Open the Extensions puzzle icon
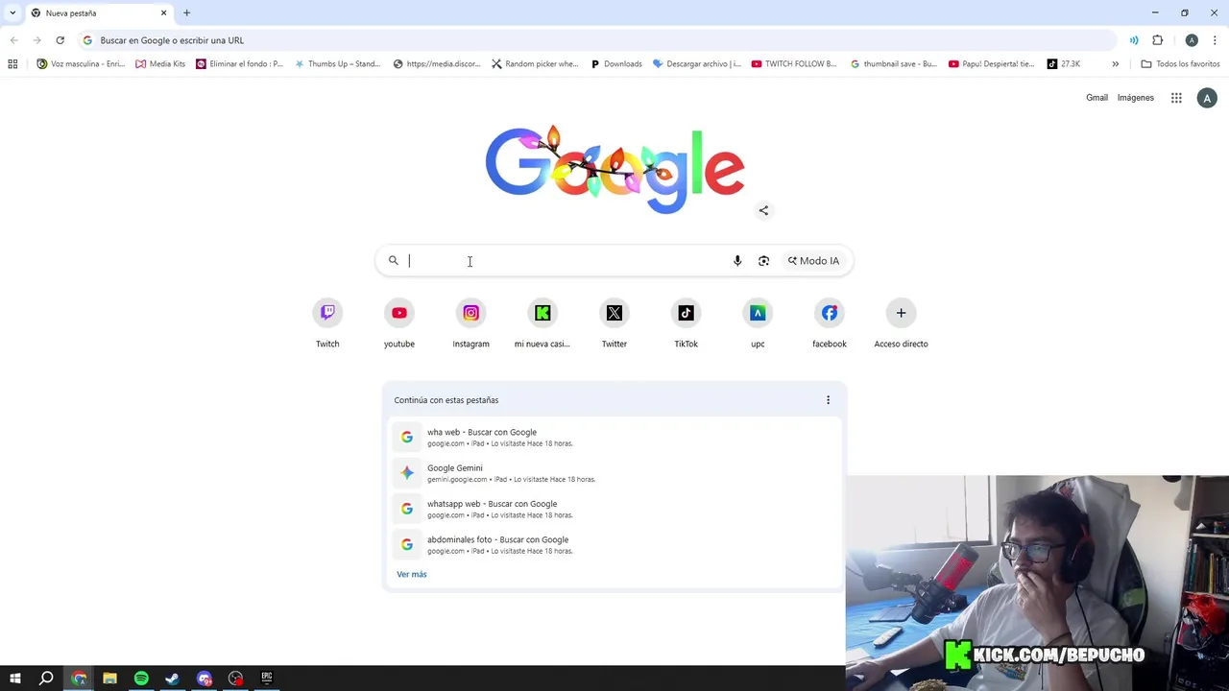 [x=1157, y=40]
